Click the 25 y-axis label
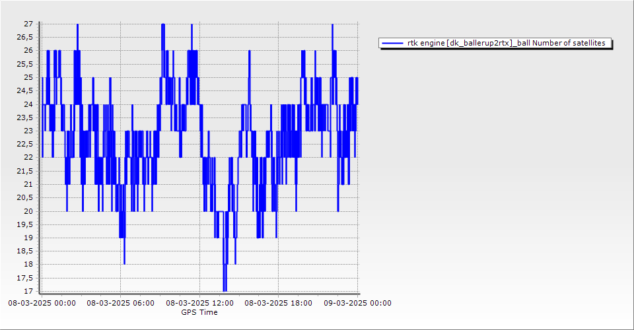 tap(28, 78)
